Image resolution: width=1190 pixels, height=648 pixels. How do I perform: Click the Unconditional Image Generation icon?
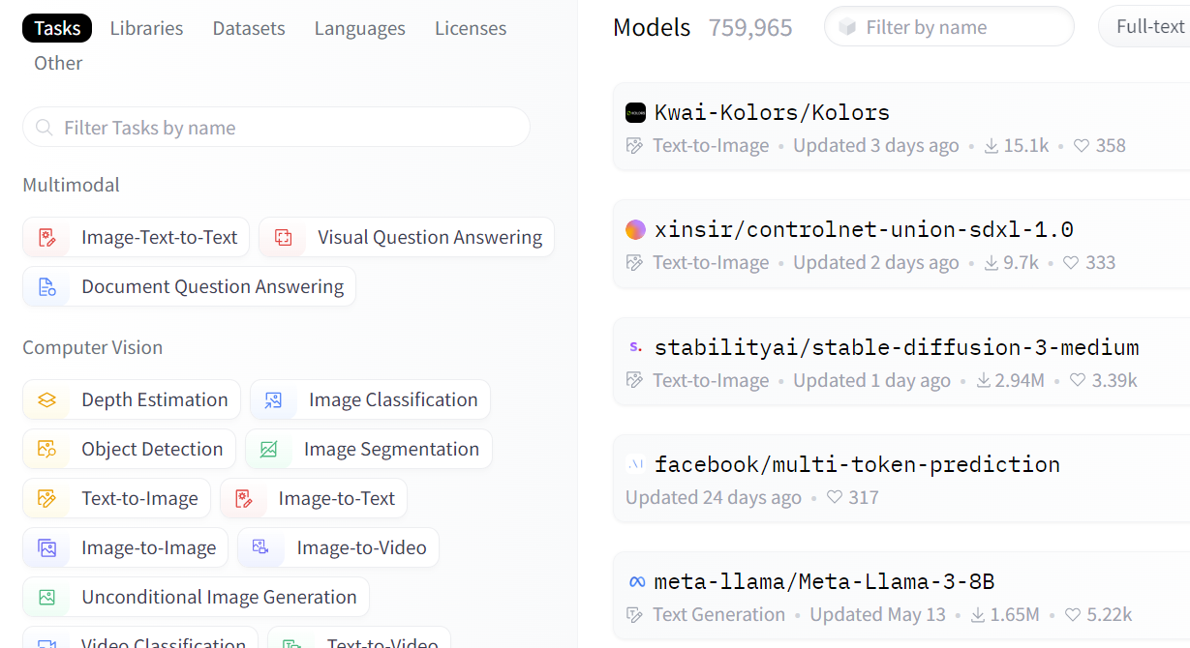[46, 597]
